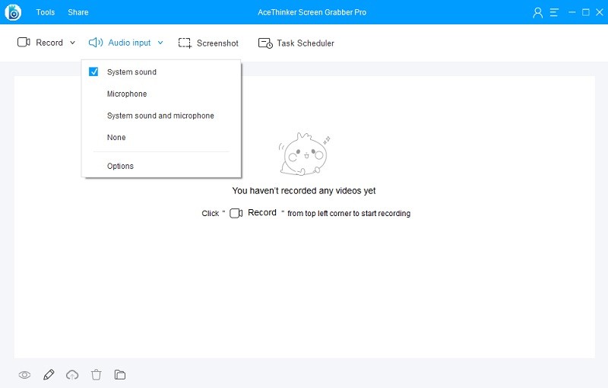Click the pencil edit icon
Screen dimensions: 608x388
pyautogui.click(x=49, y=374)
